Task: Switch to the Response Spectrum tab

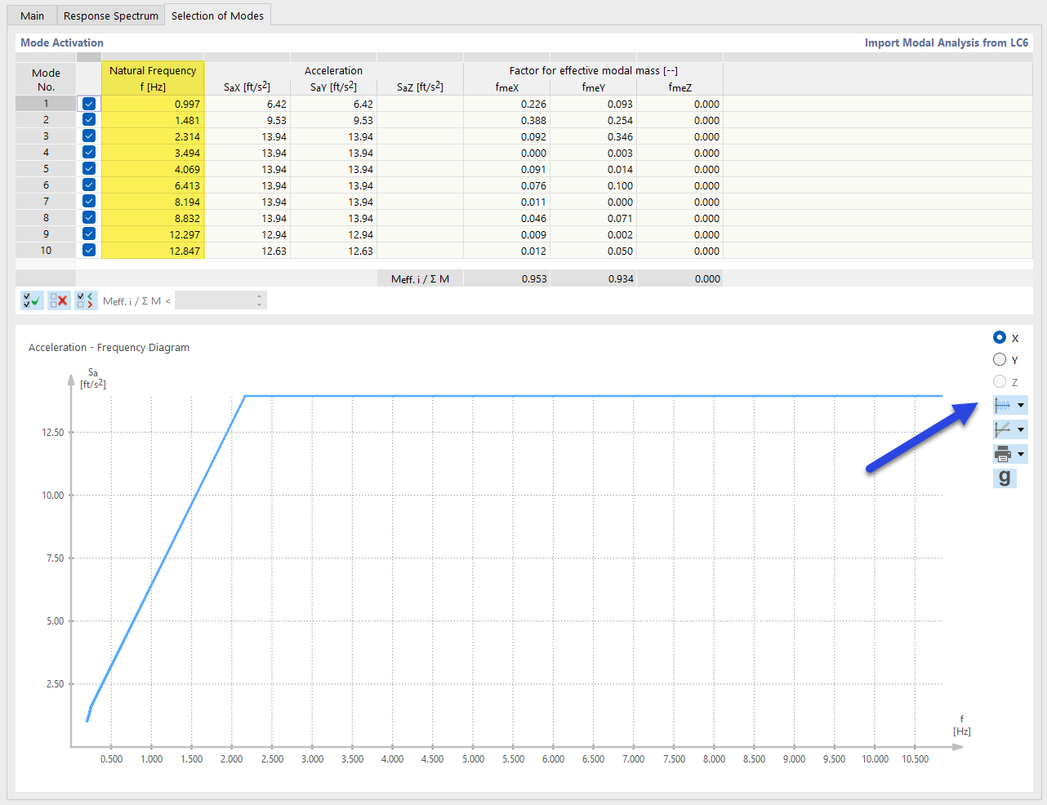Action: (x=110, y=15)
